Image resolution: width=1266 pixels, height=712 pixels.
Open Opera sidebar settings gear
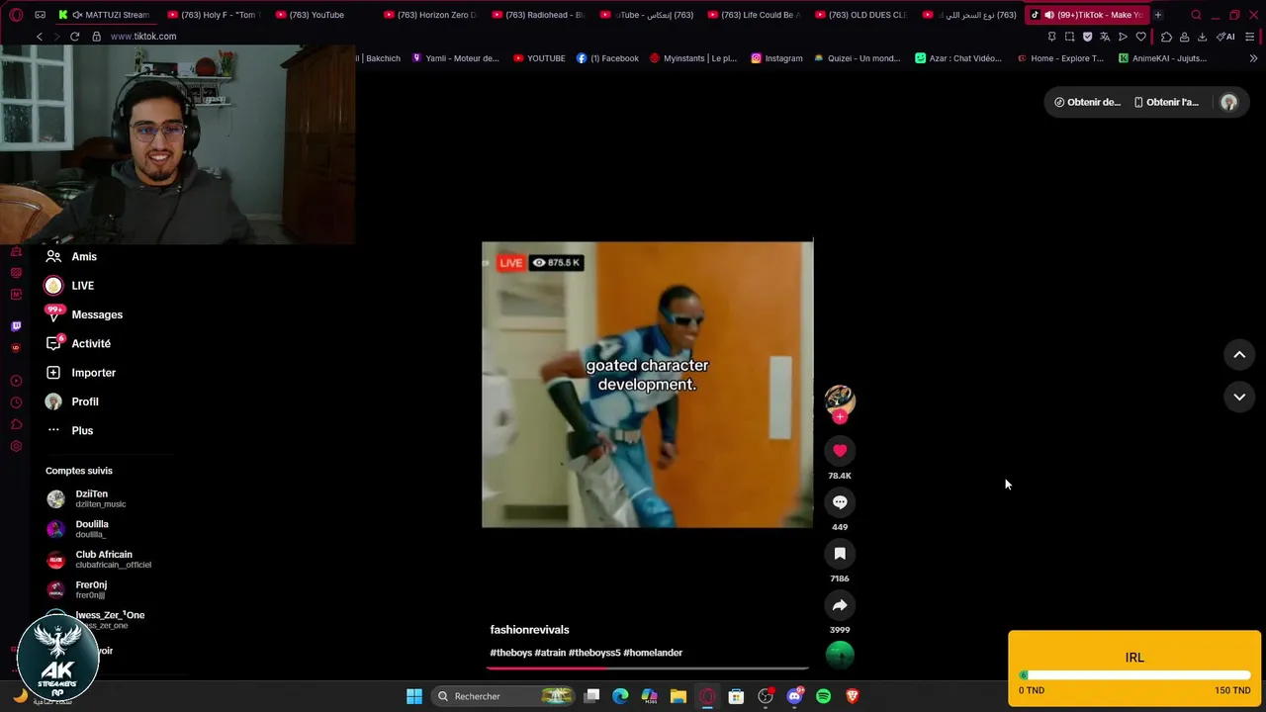(x=16, y=447)
